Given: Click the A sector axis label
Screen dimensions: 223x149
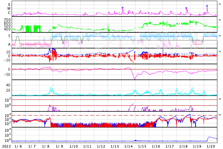Looking at the screenshot, I should tap(9, 45).
